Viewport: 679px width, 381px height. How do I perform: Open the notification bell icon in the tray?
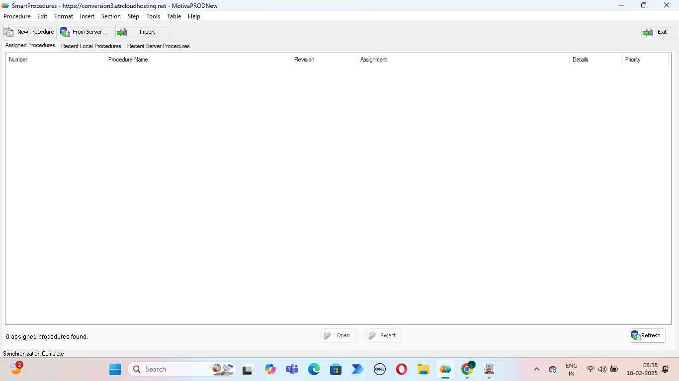(x=666, y=370)
